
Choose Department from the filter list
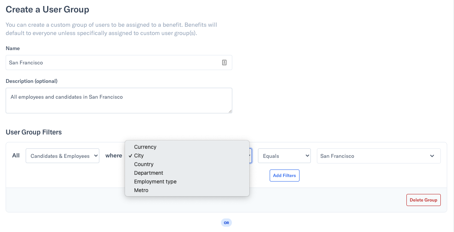(187, 173)
